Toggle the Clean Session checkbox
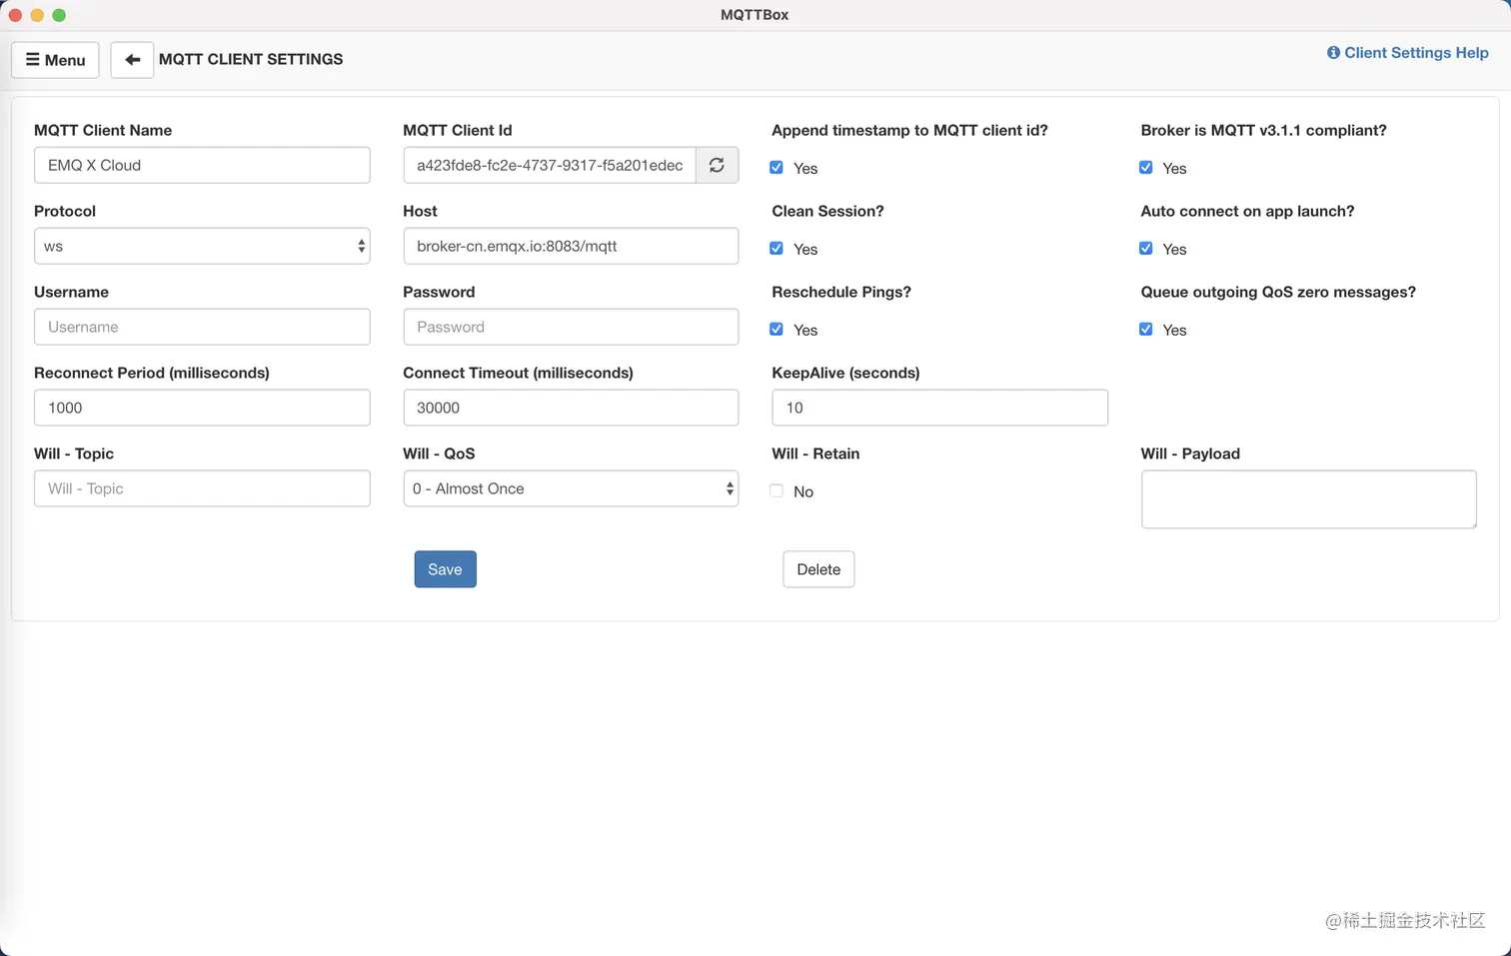The image size is (1511, 956). coord(776,249)
